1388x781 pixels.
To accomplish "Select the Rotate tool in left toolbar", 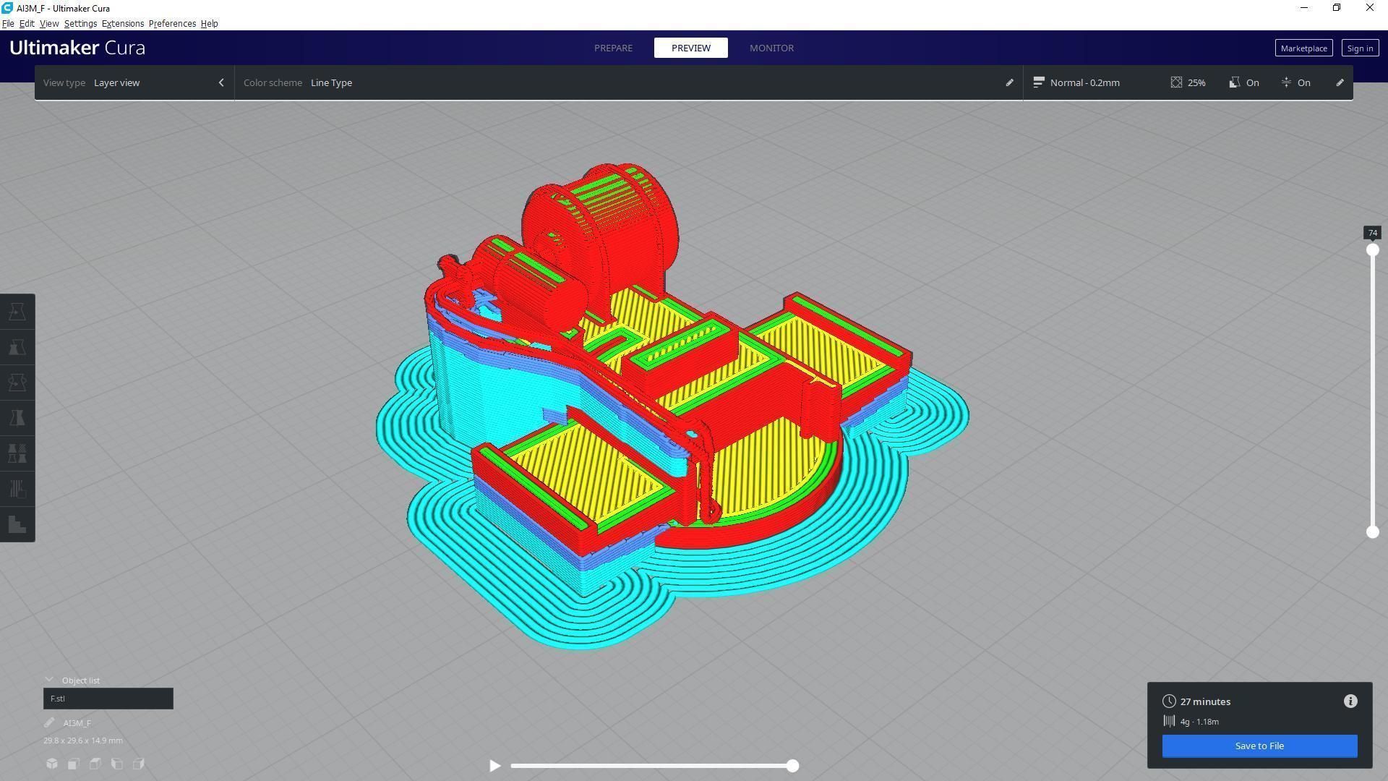I will coord(17,383).
